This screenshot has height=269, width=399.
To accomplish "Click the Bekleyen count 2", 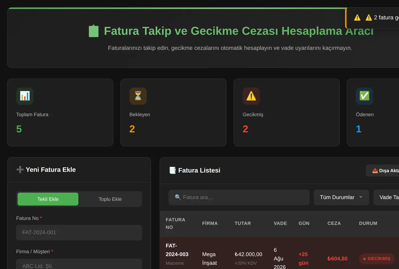I will (x=132, y=129).
